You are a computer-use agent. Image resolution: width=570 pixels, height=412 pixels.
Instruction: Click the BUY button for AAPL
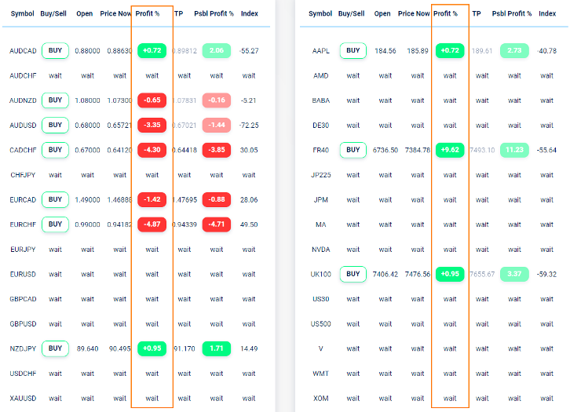[x=353, y=51]
